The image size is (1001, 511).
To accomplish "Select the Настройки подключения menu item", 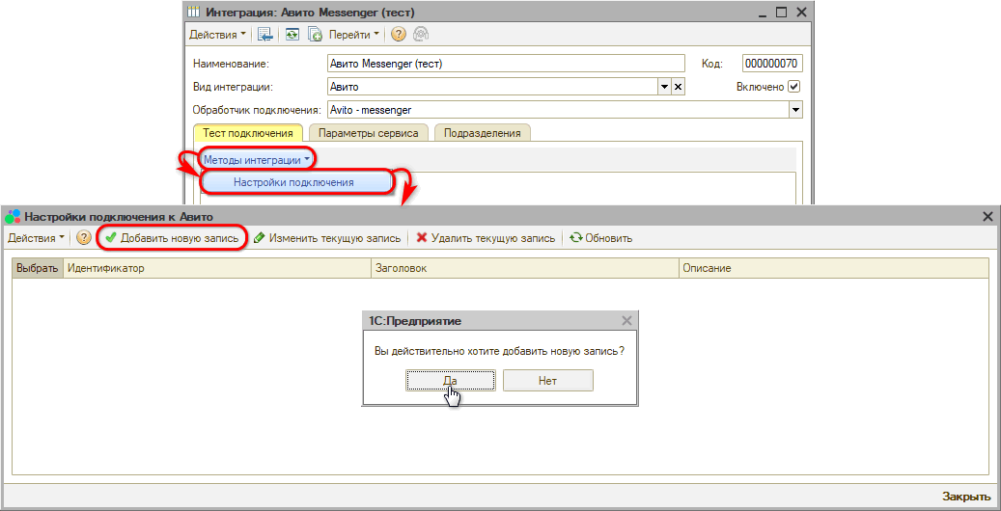I will (x=293, y=182).
